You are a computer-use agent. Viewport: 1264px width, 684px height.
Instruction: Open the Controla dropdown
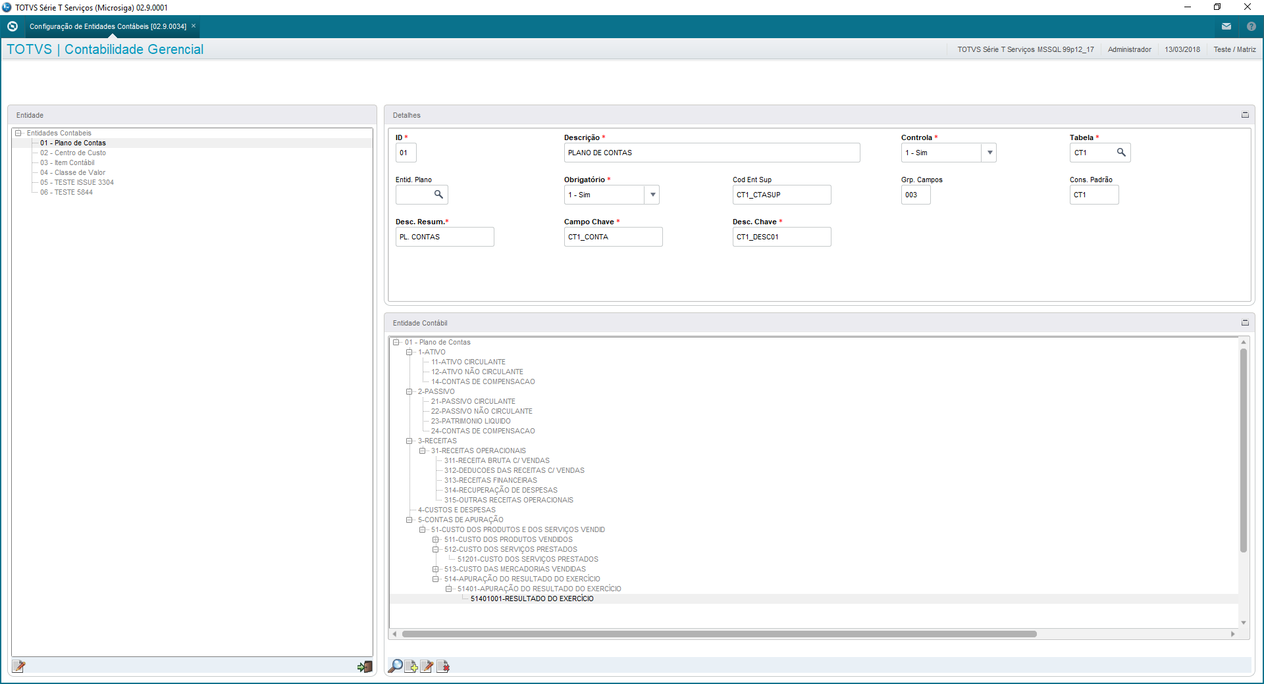989,153
